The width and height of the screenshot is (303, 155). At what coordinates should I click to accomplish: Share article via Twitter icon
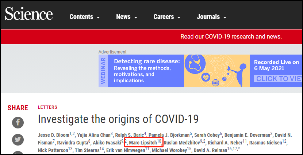(18, 140)
